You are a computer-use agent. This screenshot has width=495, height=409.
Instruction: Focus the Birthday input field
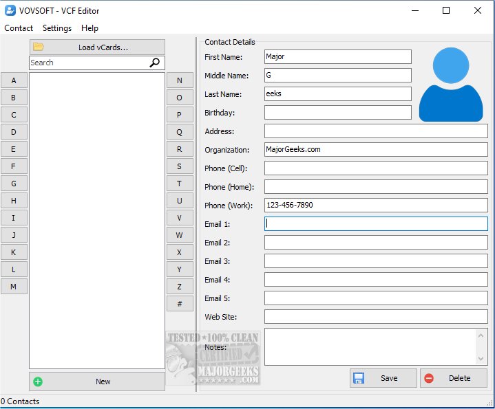pyautogui.click(x=337, y=113)
